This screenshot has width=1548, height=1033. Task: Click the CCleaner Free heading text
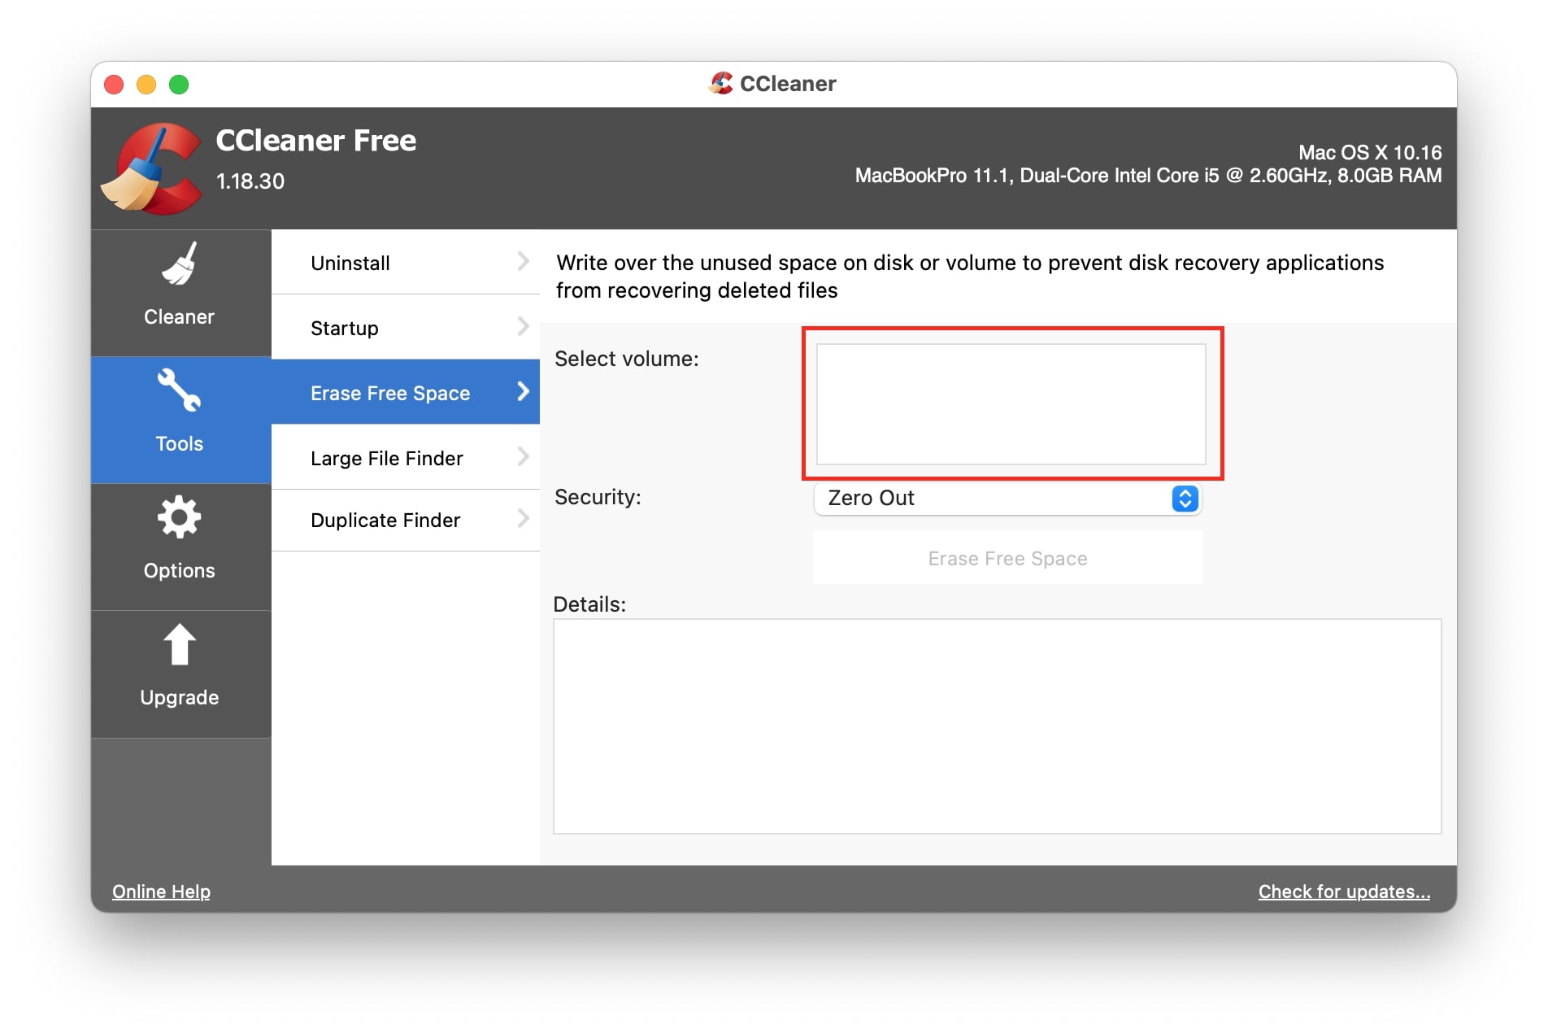pos(316,140)
